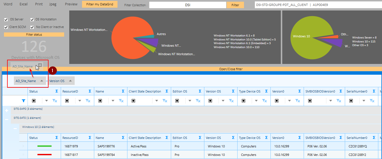Toggle the No Client or Inactive checkbox

[32, 27]
